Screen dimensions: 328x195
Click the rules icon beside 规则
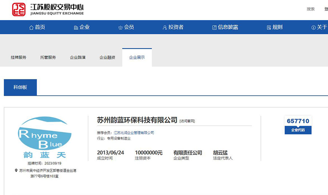(269, 27)
